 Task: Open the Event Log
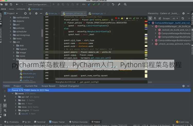click(182, 122)
